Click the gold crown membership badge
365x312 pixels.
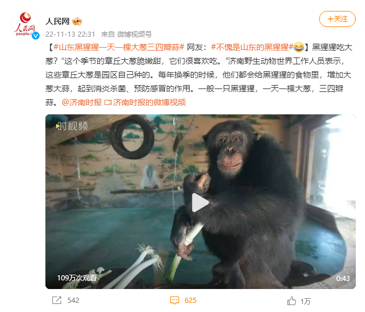point(77,21)
